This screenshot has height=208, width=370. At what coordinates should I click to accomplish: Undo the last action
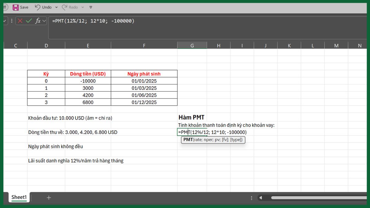click(x=37, y=7)
